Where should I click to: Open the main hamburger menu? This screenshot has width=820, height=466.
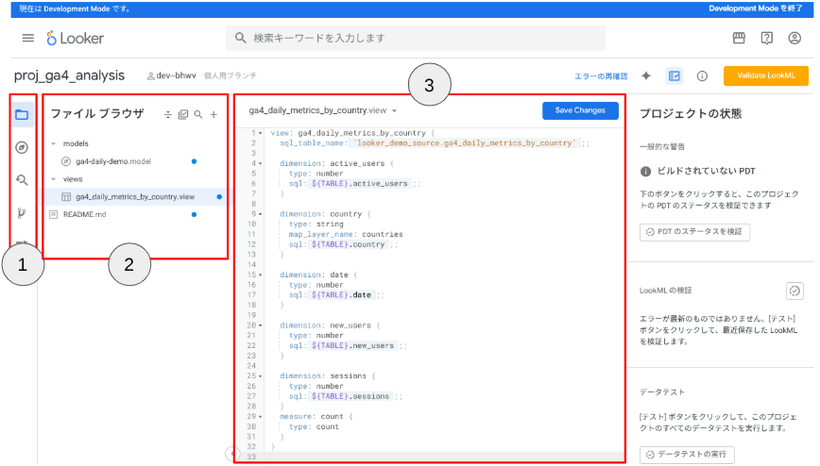point(28,38)
